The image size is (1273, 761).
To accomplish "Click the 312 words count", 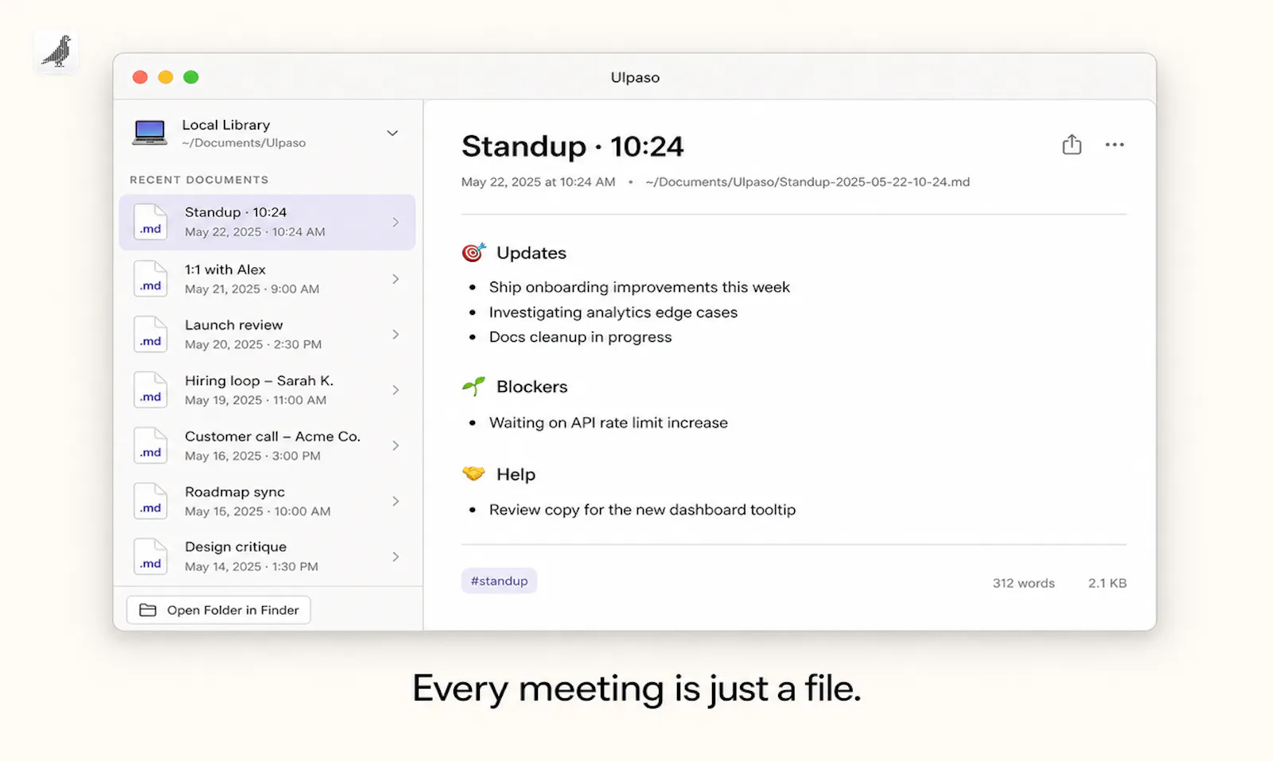I will click(1023, 583).
